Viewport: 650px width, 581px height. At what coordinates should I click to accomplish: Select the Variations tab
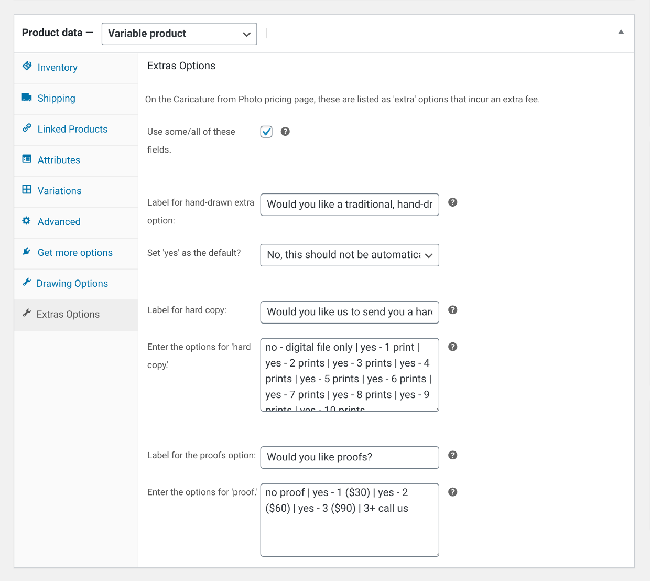click(76, 192)
